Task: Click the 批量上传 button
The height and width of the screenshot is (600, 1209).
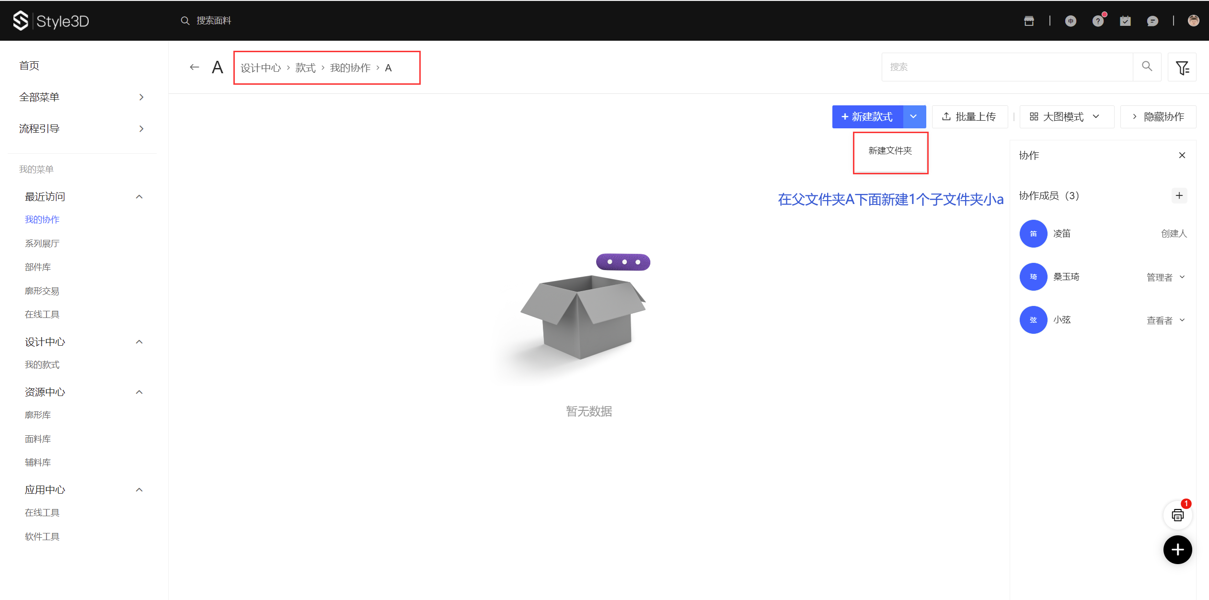Action: click(x=969, y=117)
